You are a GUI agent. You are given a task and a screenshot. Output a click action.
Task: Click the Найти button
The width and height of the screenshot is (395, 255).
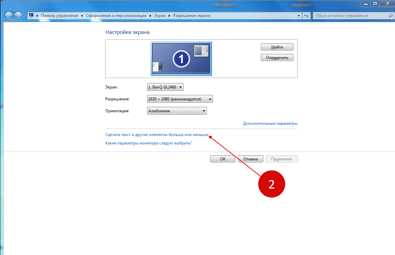(277, 47)
